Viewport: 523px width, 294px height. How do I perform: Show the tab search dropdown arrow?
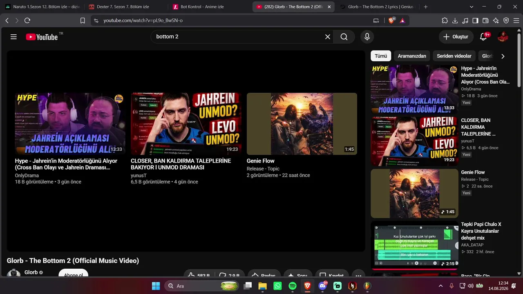tap(472, 7)
